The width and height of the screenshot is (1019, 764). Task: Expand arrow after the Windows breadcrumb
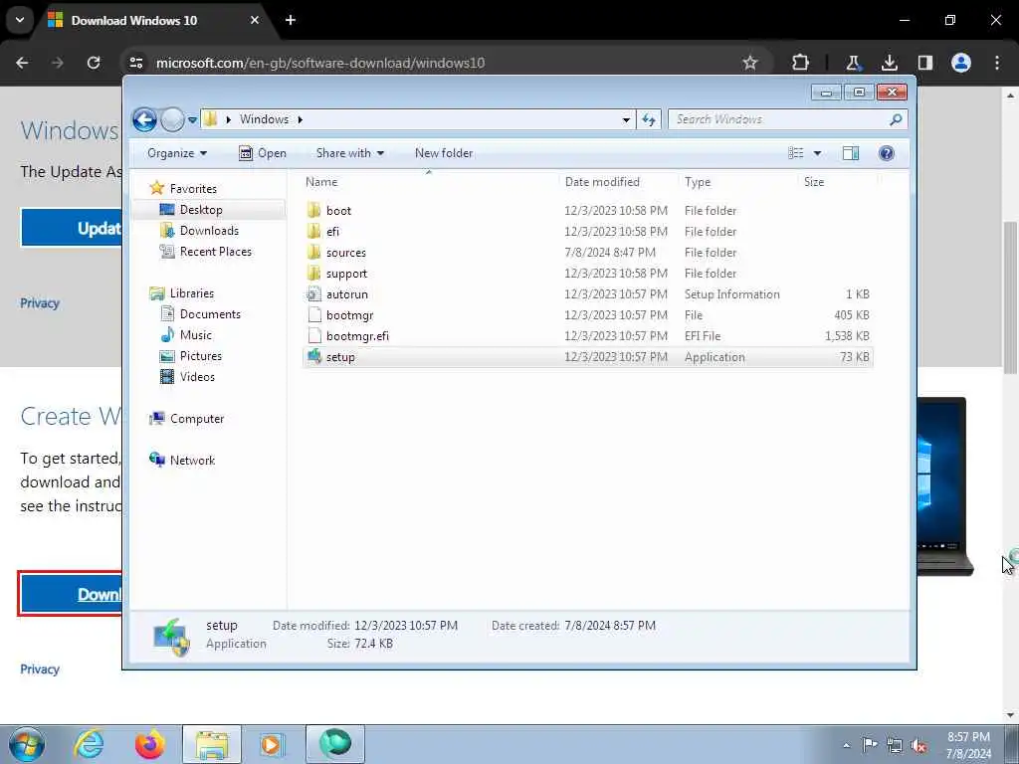coord(301,119)
